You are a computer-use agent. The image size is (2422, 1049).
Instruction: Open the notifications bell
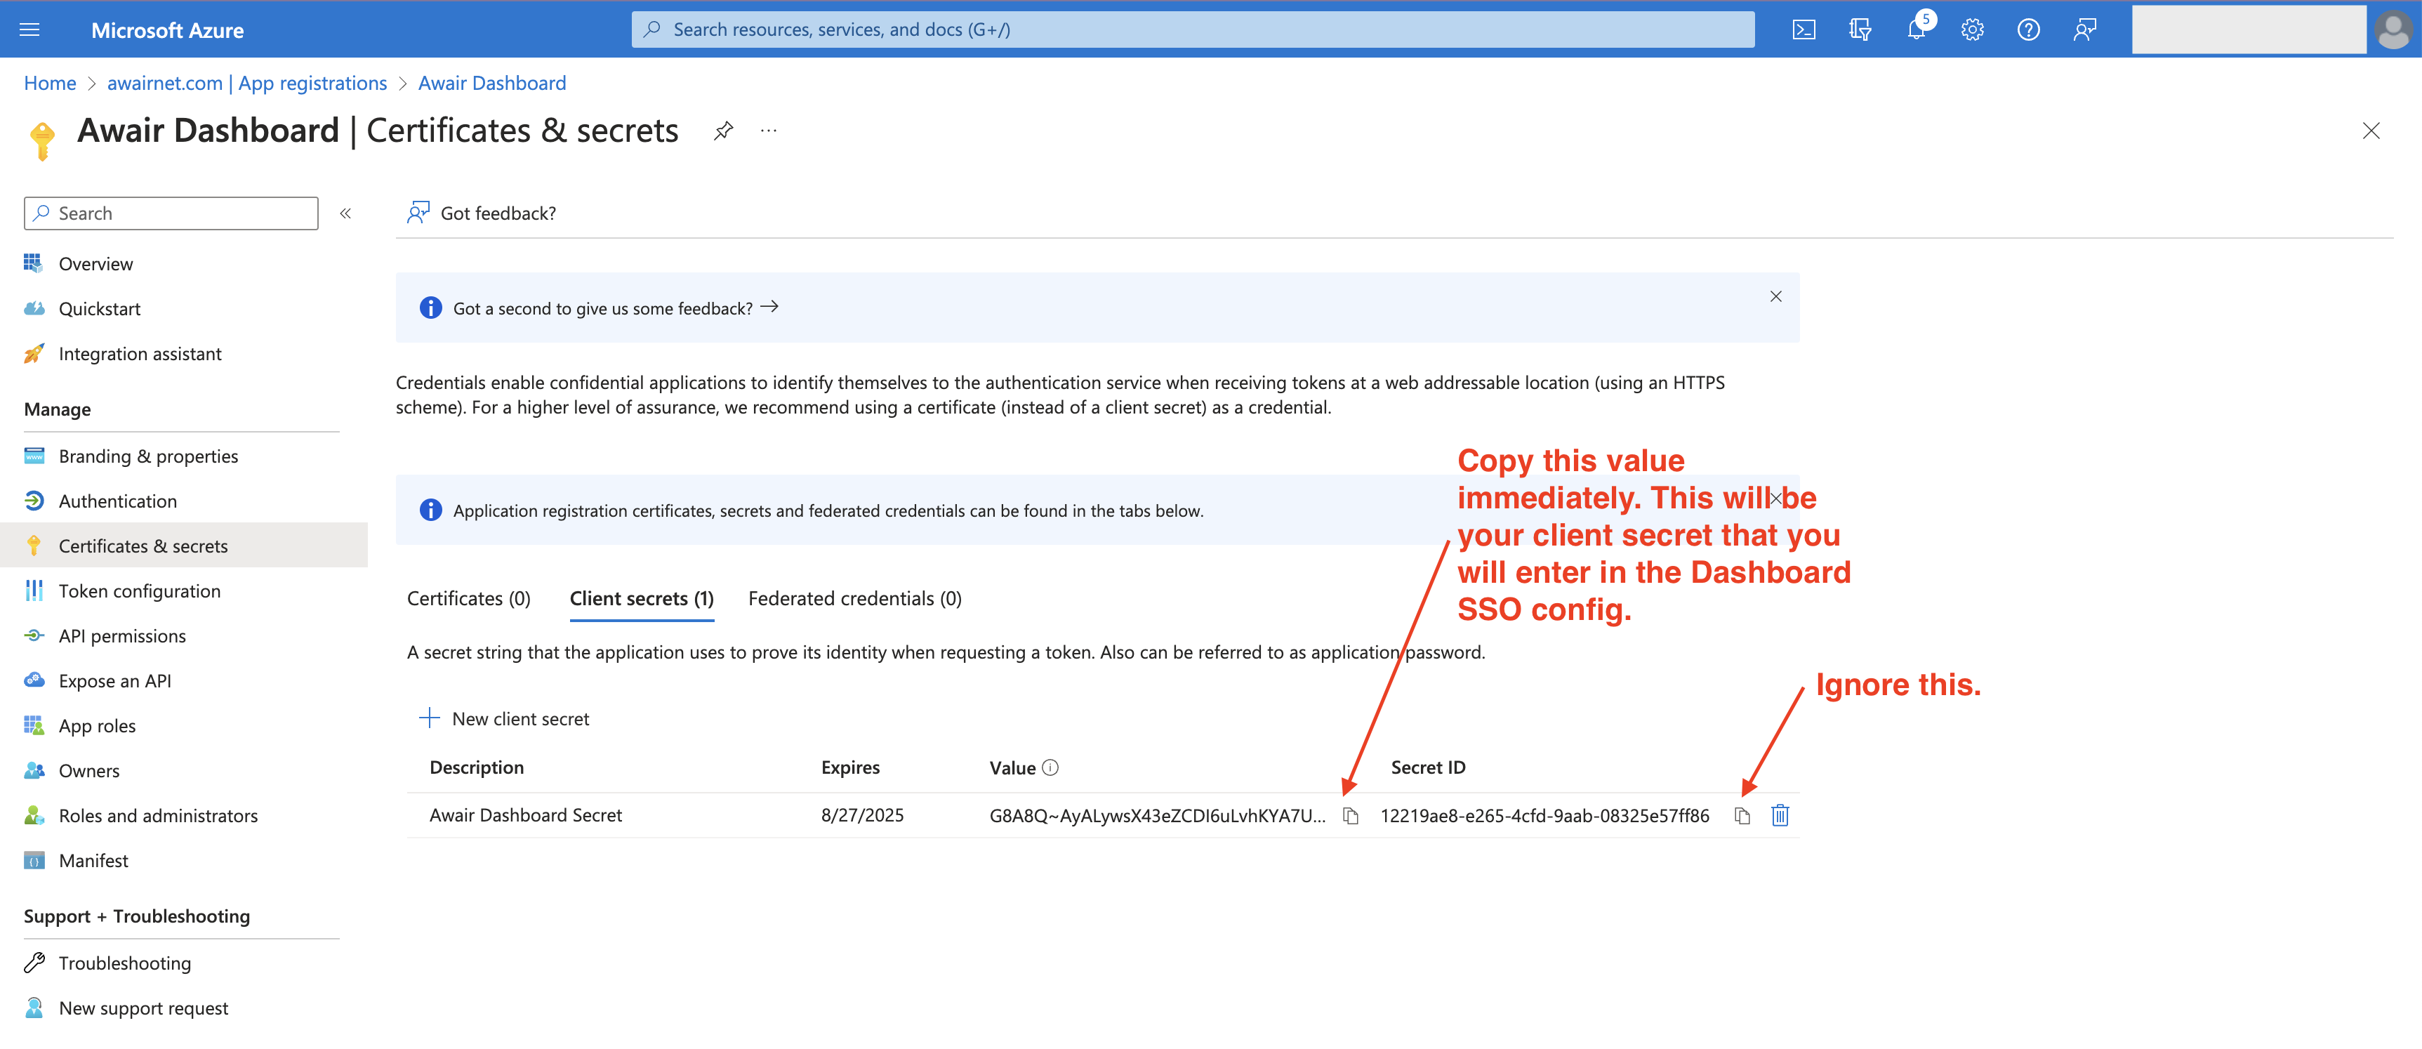(1916, 29)
